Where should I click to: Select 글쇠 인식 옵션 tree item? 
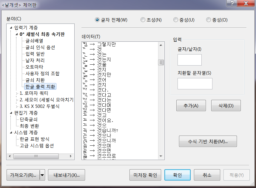click(x=40, y=47)
